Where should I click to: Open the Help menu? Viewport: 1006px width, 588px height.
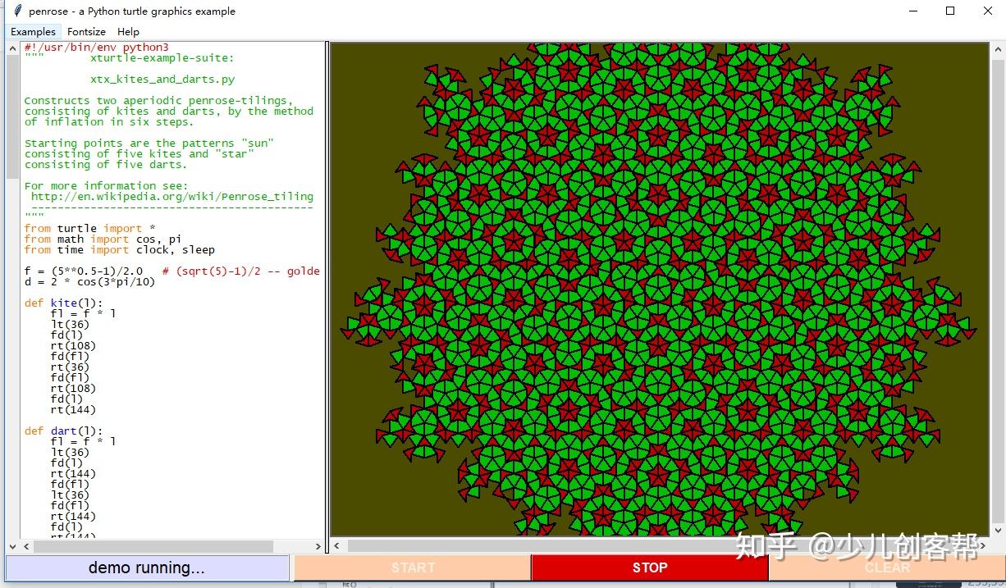pyautogui.click(x=128, y=32)
